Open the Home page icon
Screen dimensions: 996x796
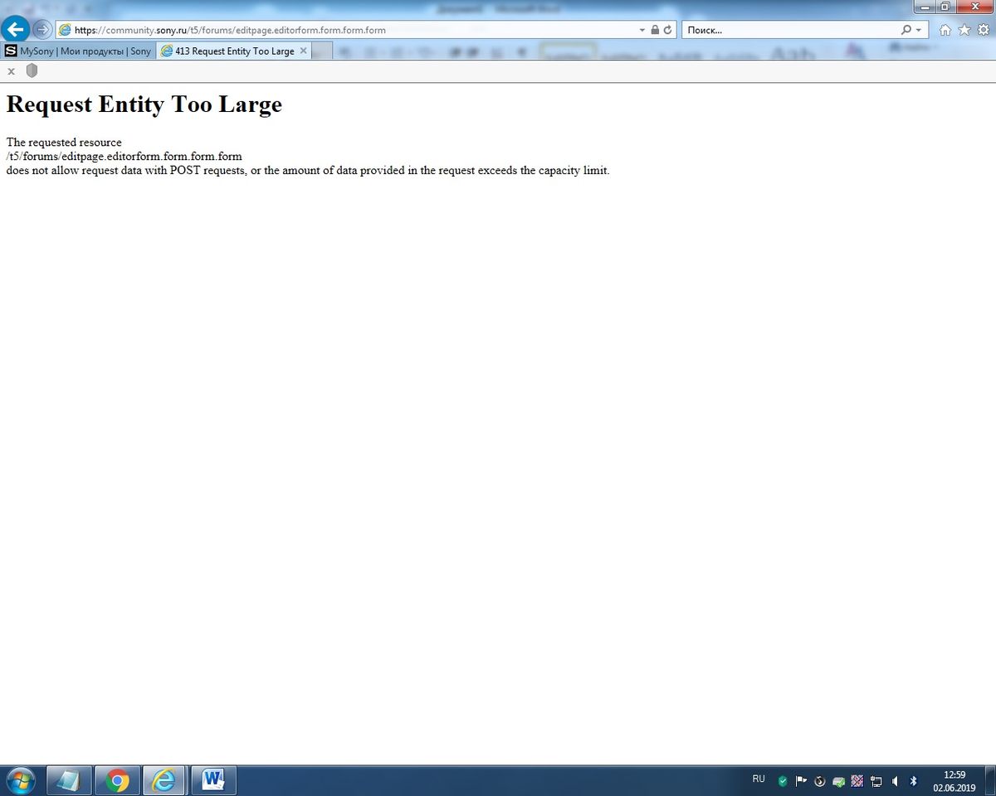point(945,30)
